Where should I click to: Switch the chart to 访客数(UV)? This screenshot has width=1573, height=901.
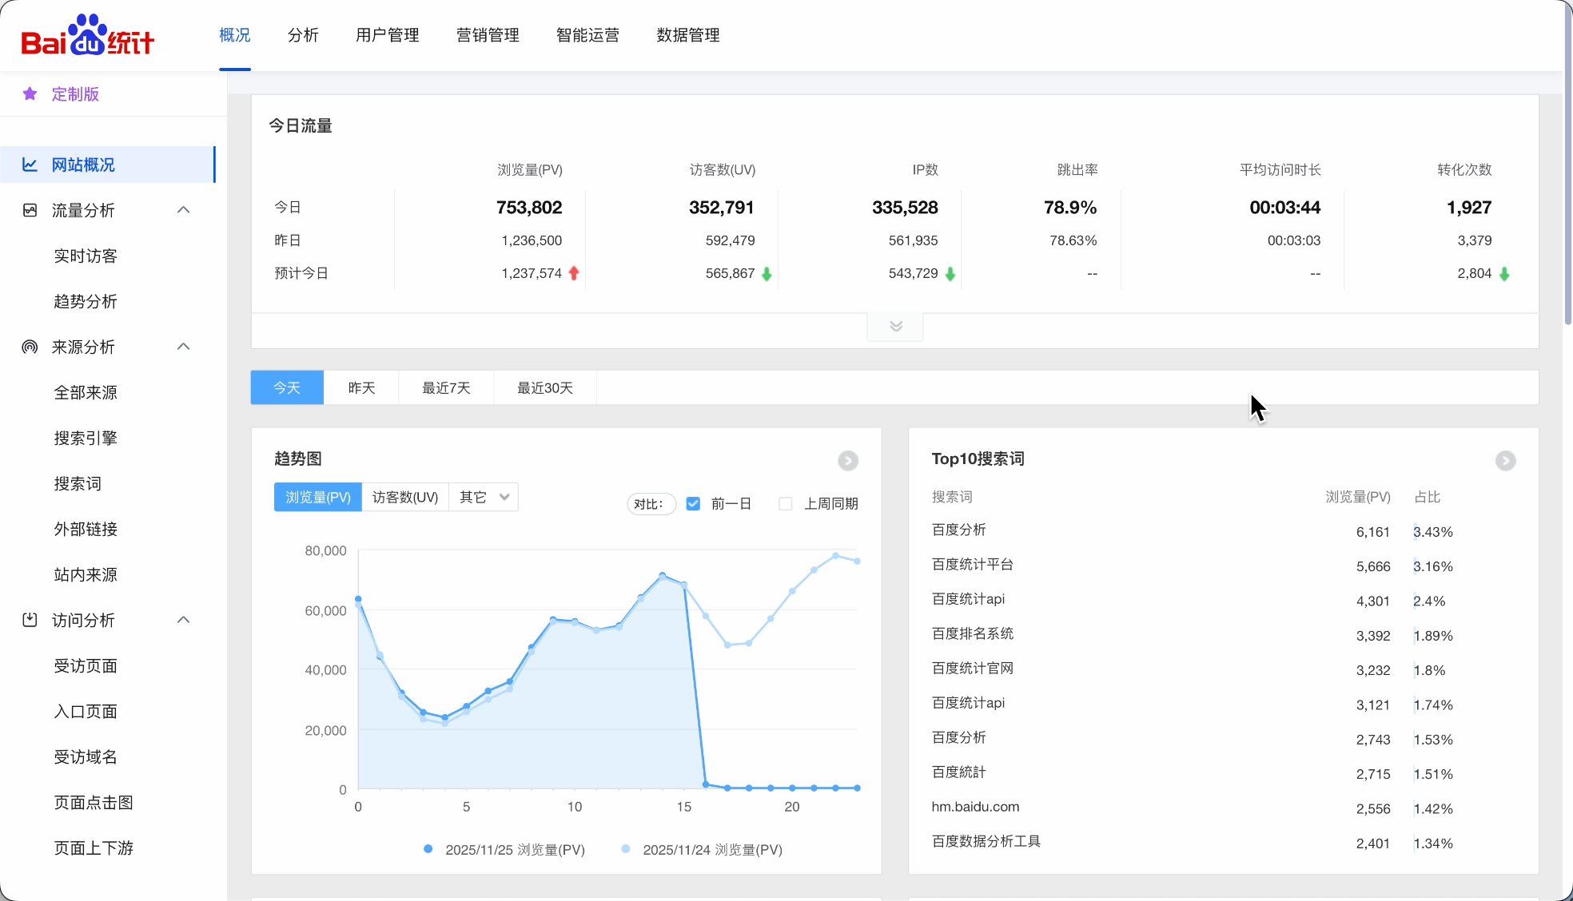tap(405, 497)
